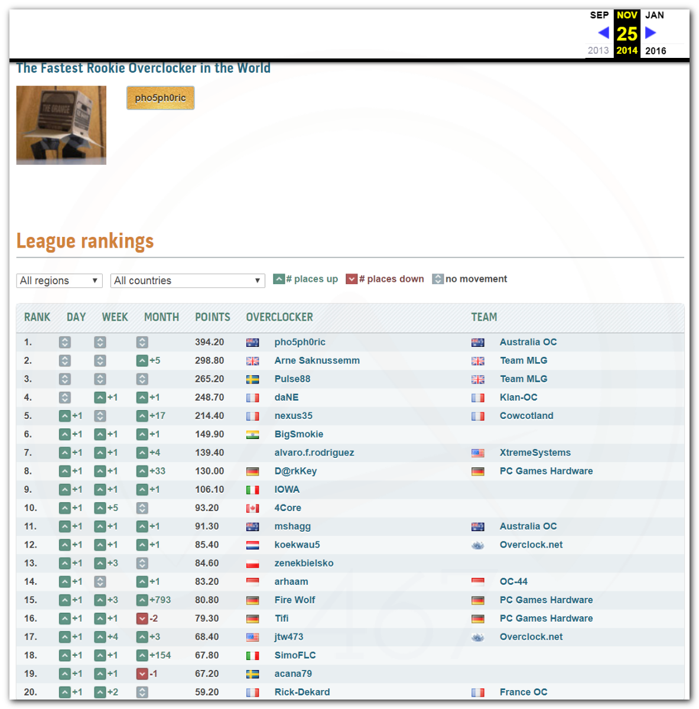Sort by OVERCLOCKER column header
Screen dimensions: 699x709
coord(279,317)
